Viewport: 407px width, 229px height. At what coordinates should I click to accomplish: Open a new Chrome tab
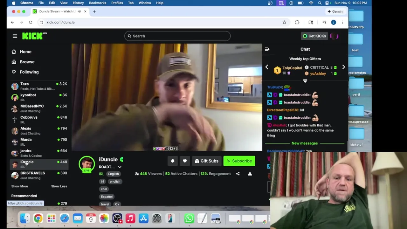coord(94,11)
